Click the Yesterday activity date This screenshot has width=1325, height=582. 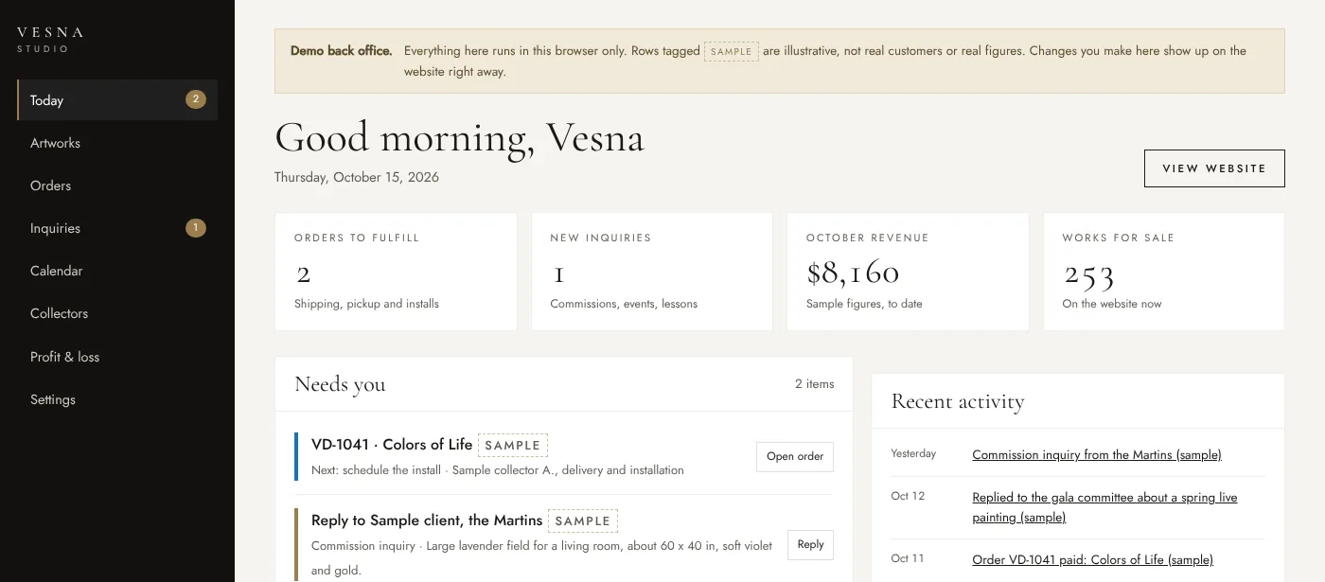[x=913, y=454]
